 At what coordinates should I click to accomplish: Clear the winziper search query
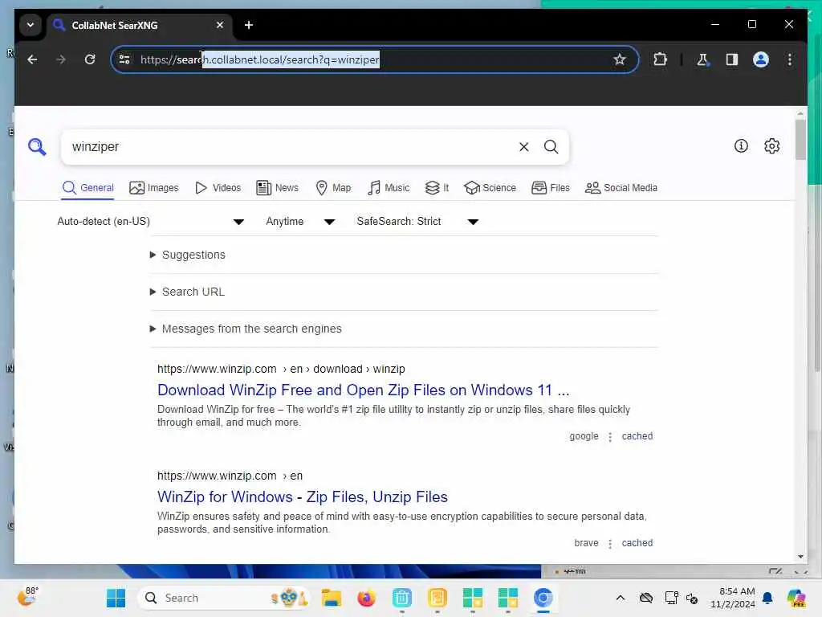[x=523, y=147]
